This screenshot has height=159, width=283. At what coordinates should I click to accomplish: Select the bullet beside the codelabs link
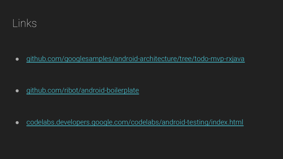[x=17, y=123]
